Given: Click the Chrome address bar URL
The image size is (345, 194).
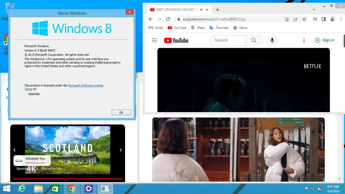Looking at the screenshot, I should coord(214,19).
